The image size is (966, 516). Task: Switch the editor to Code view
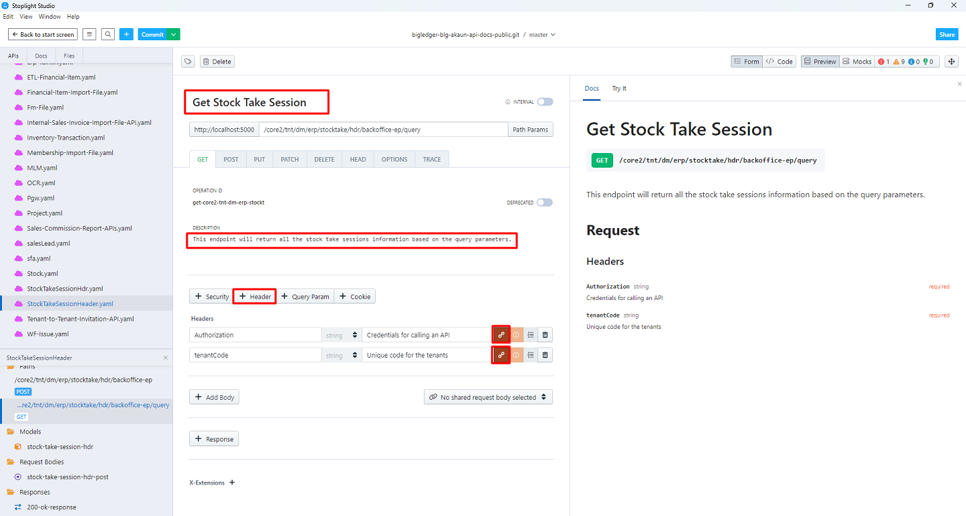click(780, 62)
